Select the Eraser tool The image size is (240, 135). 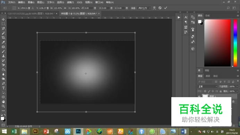tap(3, 65)
